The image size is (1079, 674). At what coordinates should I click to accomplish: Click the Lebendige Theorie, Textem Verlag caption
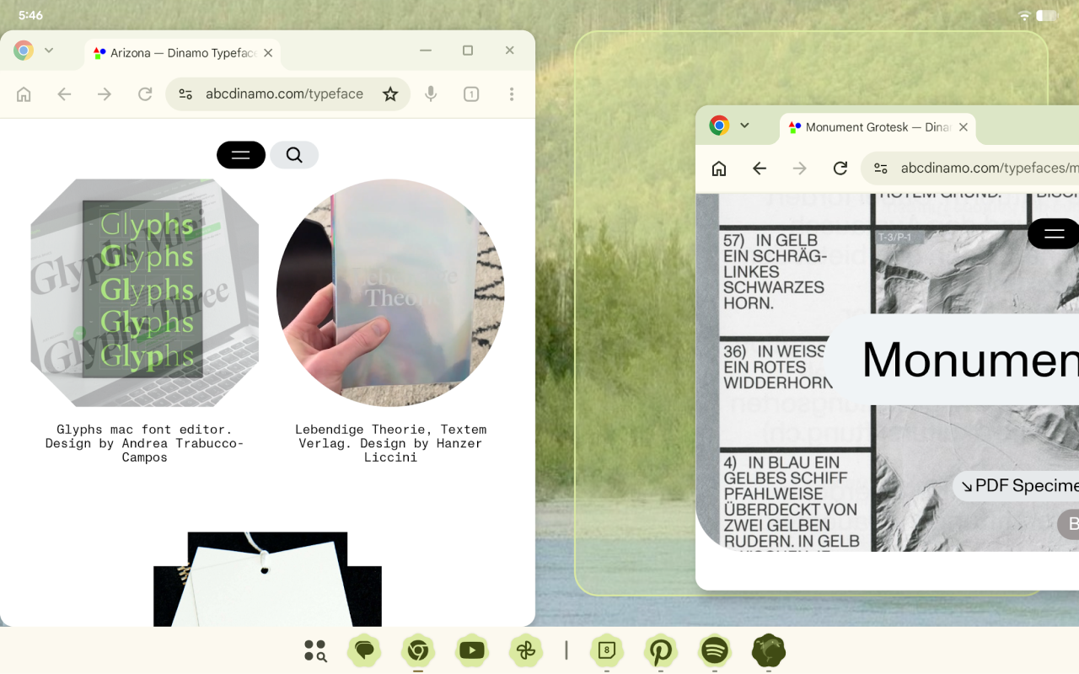click(390, 443)
